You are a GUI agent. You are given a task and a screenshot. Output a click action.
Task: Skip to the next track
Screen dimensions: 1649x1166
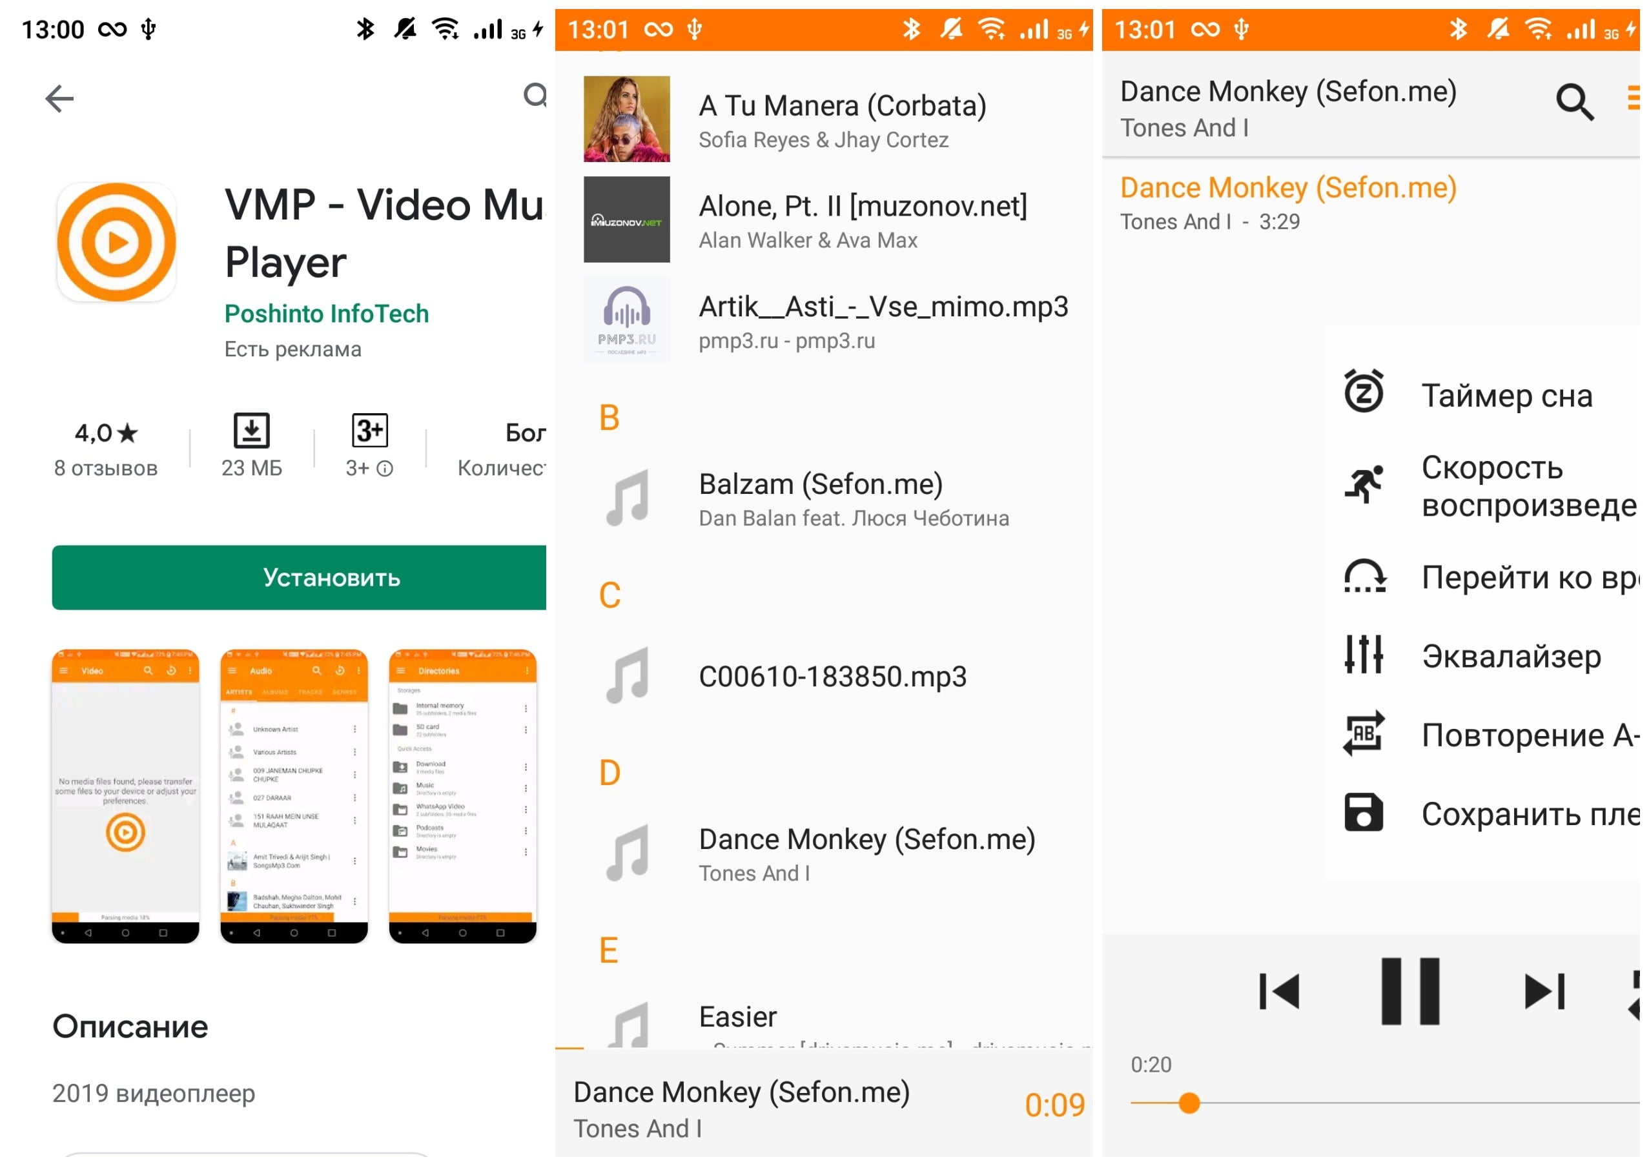point(1544,992)
